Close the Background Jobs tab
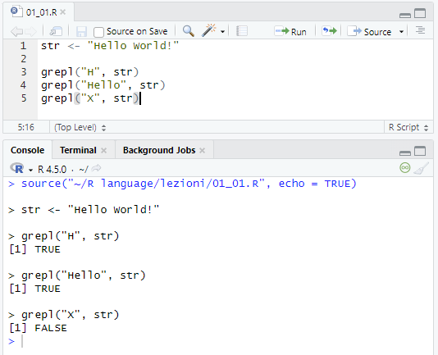The image size is (438, 355). pos(203,151)
